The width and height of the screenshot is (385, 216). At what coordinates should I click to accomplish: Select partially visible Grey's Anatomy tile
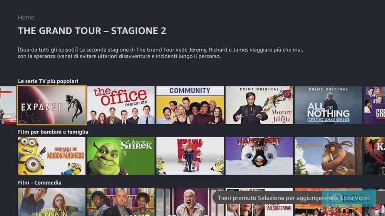click(375, 105)
